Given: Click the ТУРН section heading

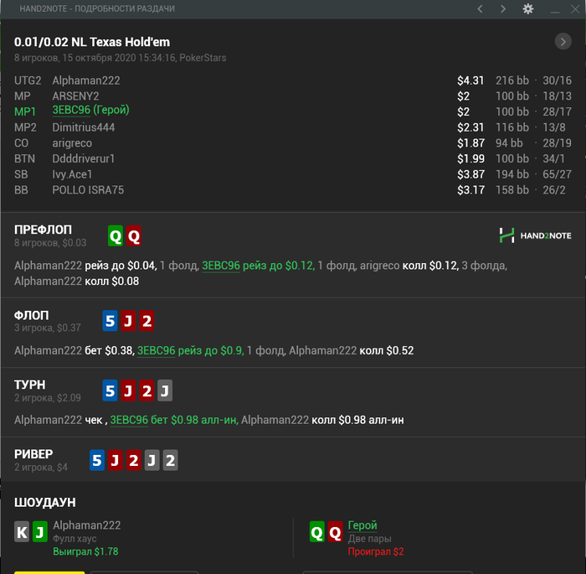Looking at the screenshot, I should pyautogui.click(x=30, y=385).
